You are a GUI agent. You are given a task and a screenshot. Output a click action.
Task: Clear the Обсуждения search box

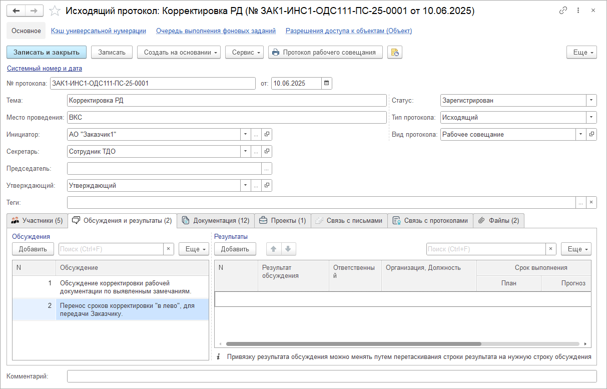pos(169,249)
